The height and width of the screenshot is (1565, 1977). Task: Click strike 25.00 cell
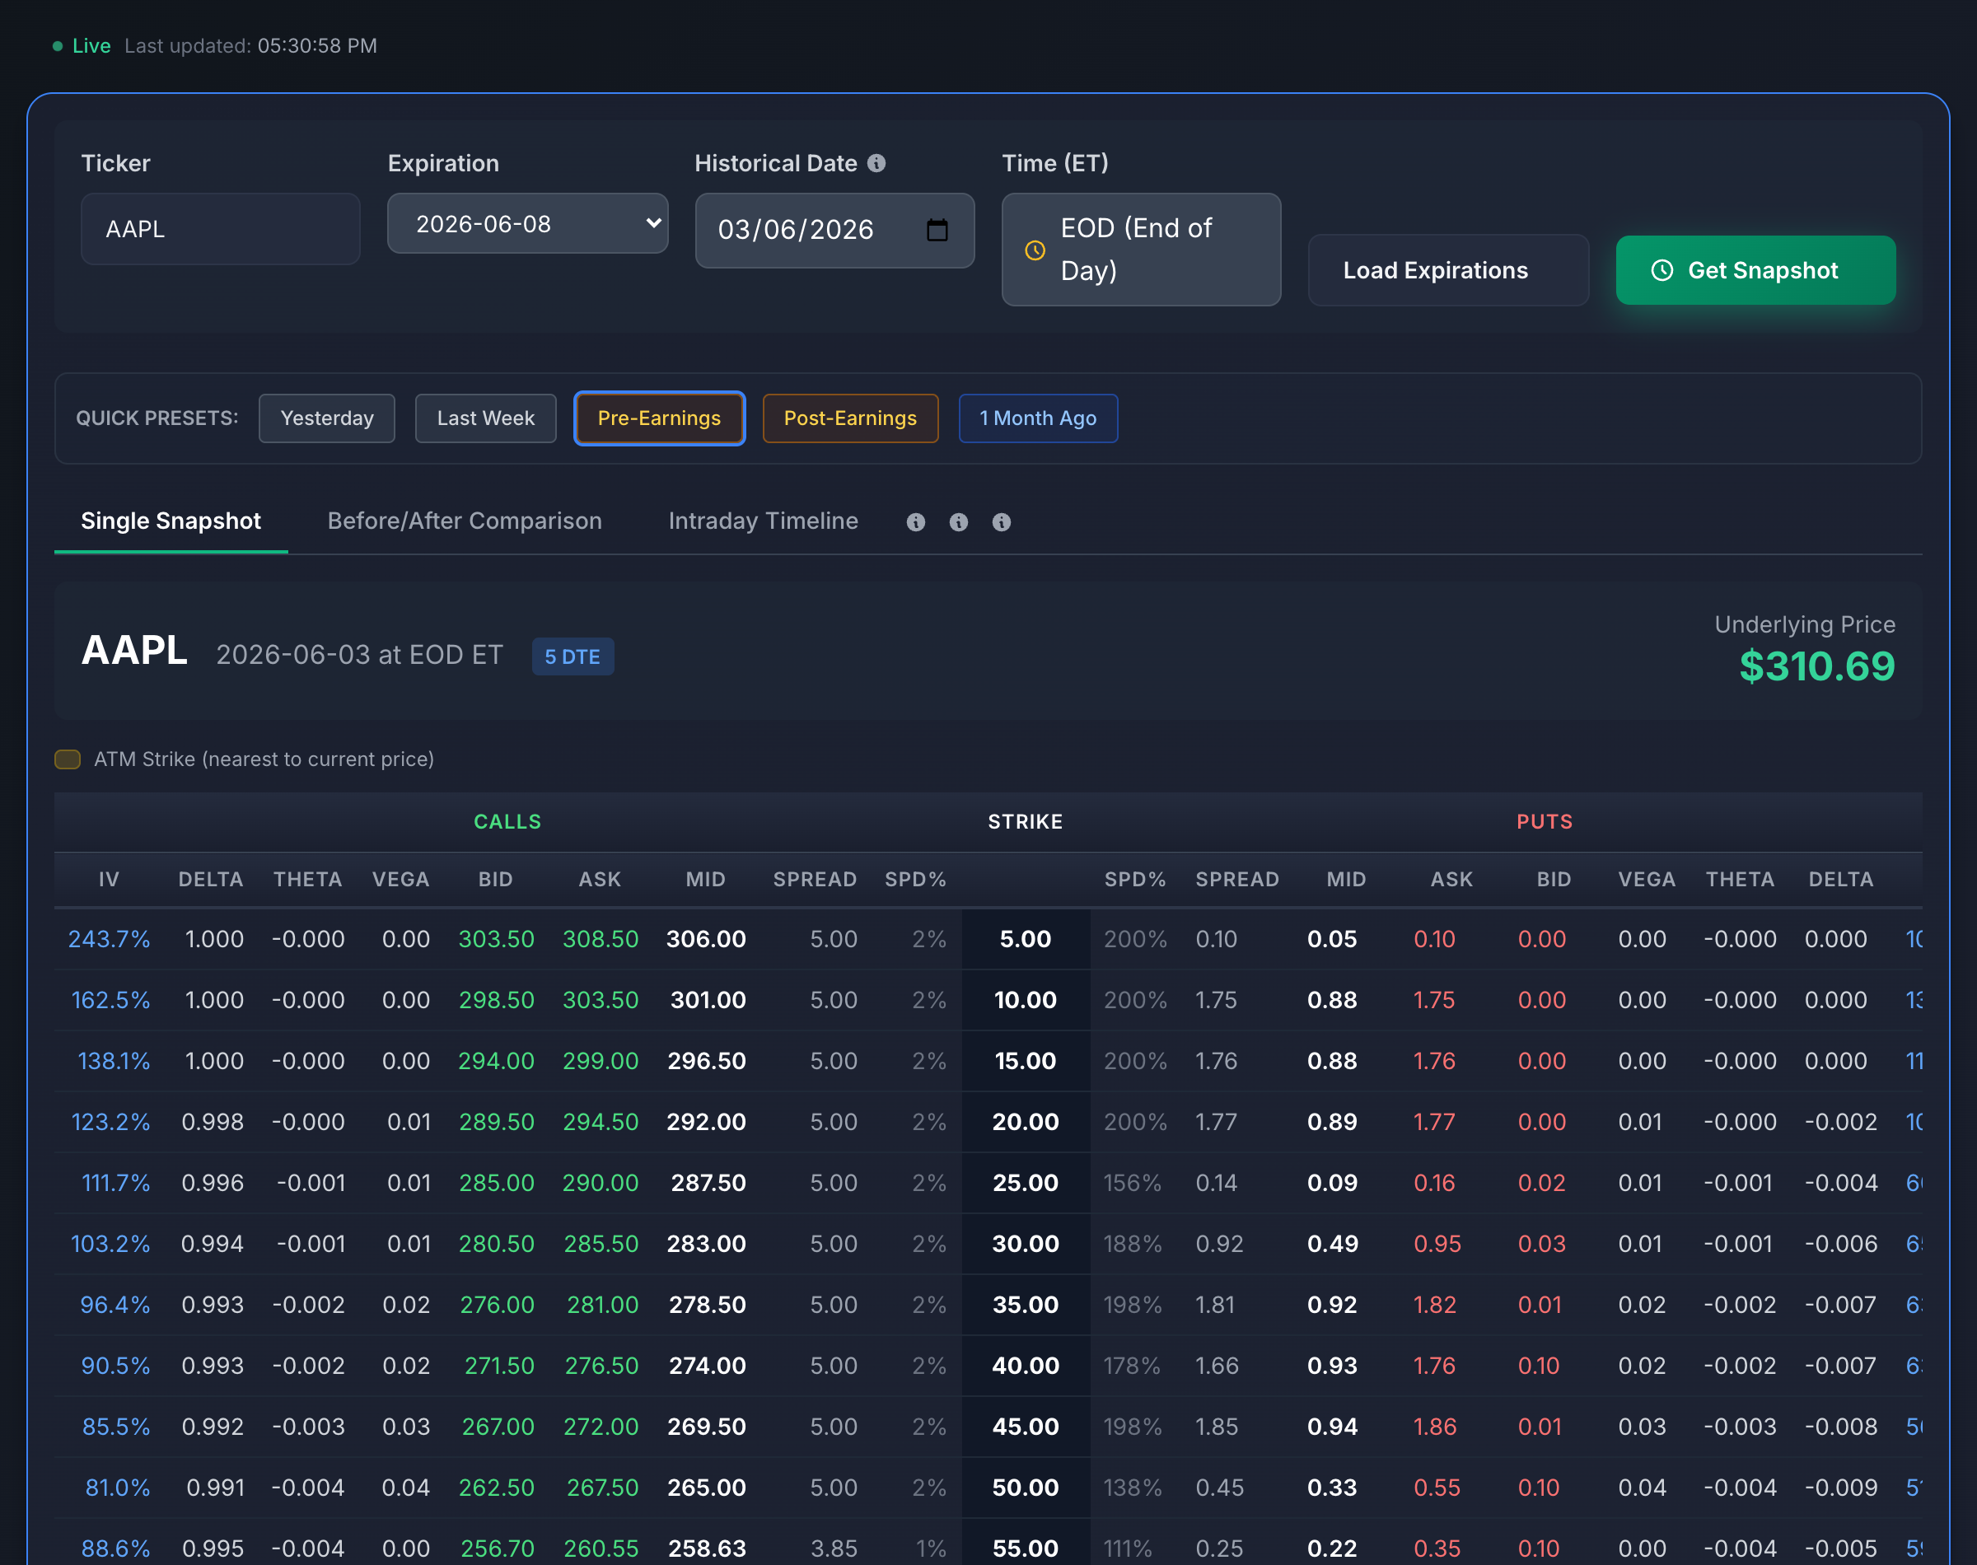1025,1183
